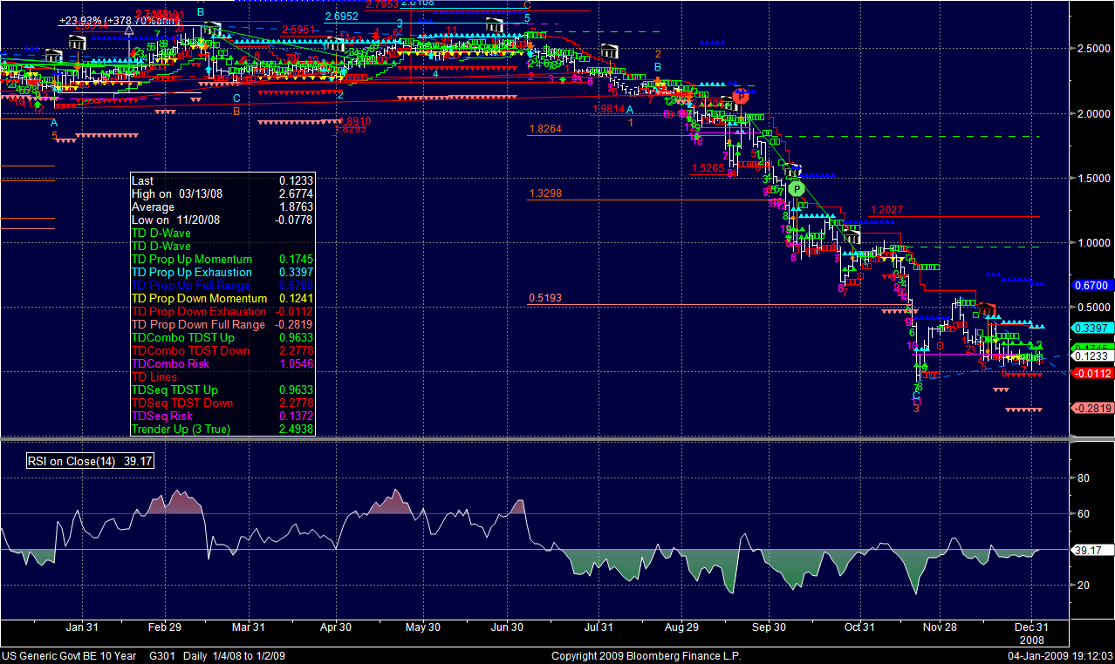Click the Aug 29 date axis label
Screen dimensions: 1115x664
pyautogui.click(x=681, y=627)
